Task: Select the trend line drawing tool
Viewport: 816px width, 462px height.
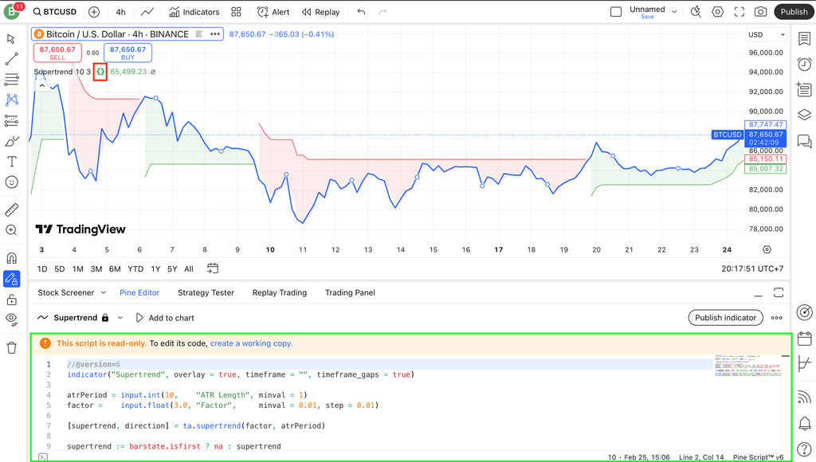Action: (12, 60)
